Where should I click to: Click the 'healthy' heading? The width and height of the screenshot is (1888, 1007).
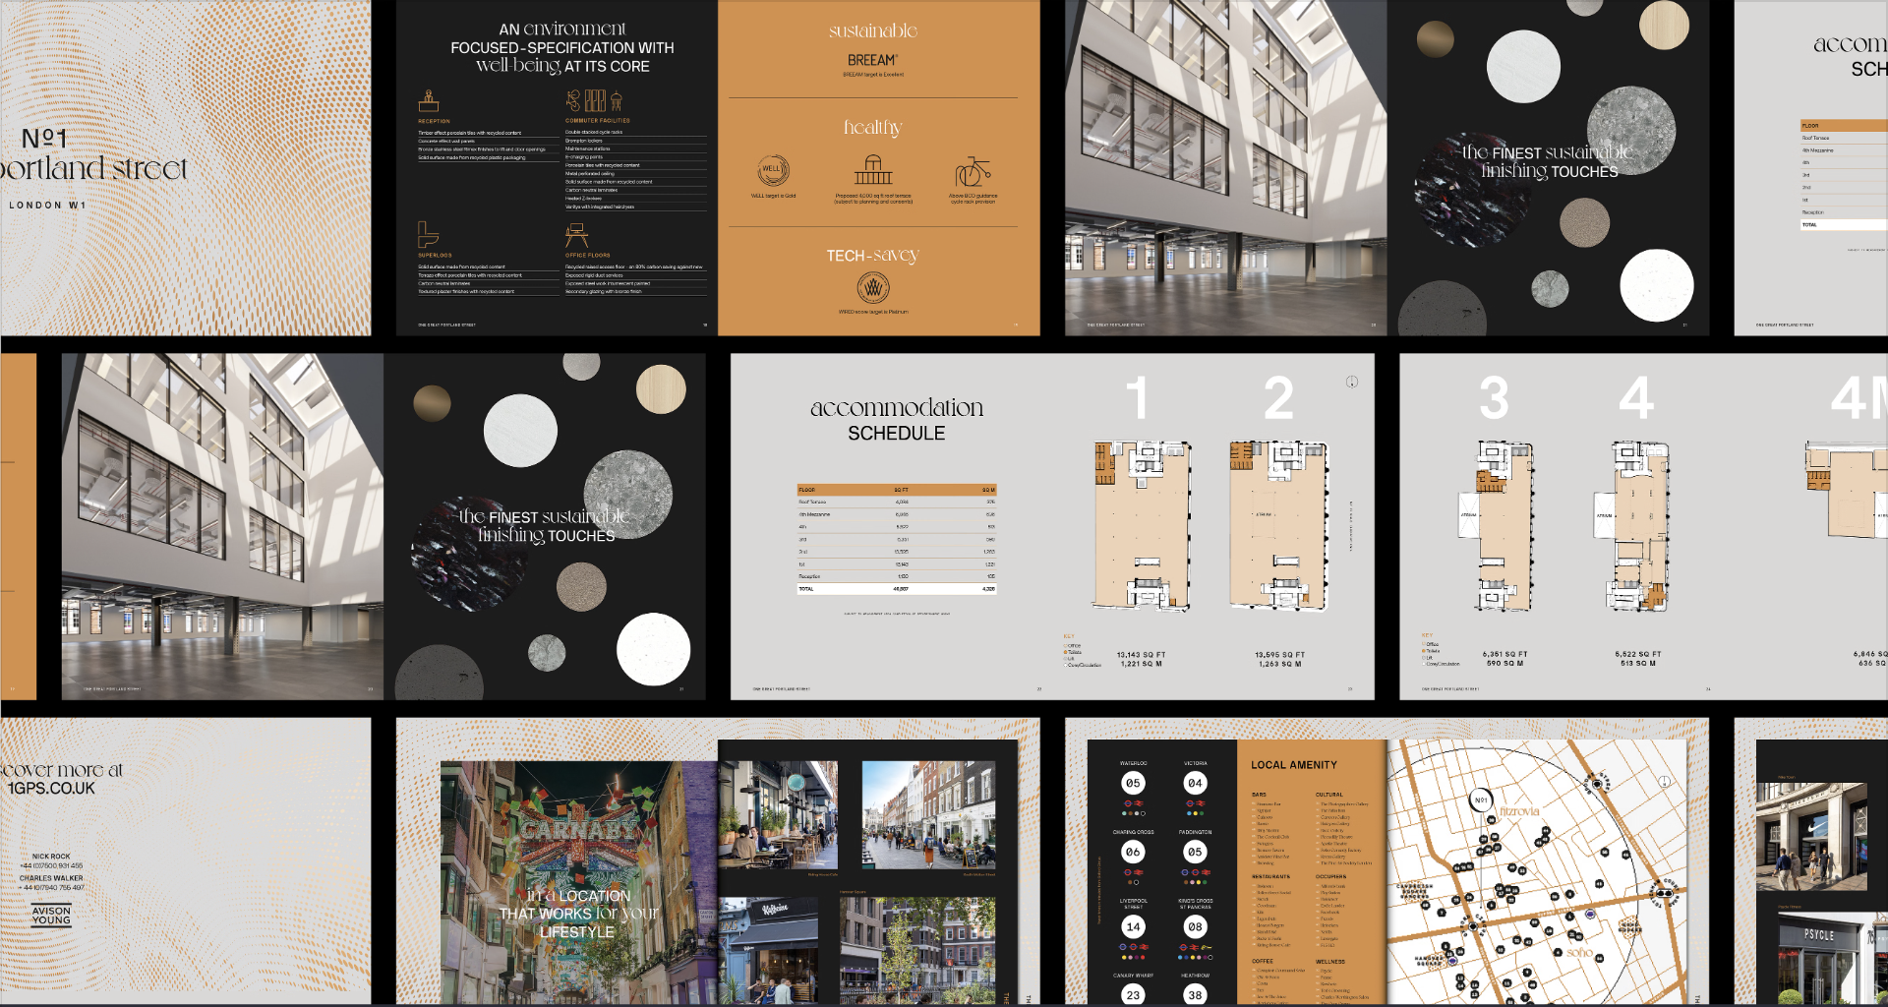(x=873, y=128)
